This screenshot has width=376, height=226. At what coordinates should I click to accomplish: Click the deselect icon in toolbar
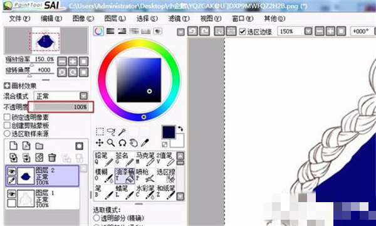[x=219, y=31]
